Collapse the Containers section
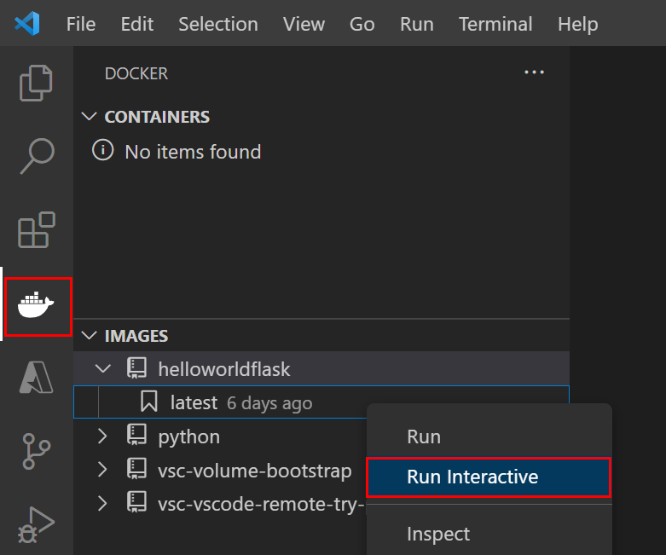Viewport: 666px width, 555px height. pyautogui.click(x=90, y=117)
